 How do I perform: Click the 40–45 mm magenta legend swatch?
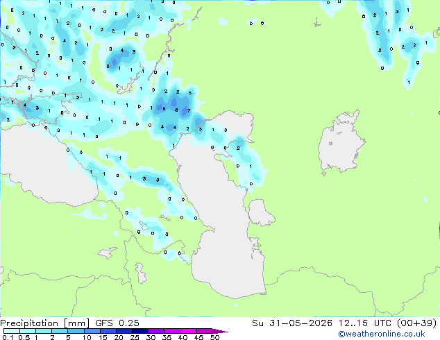click(x=188, y=331)
